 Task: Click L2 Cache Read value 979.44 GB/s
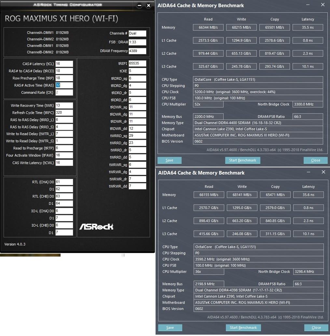click(x=208, y=53)
